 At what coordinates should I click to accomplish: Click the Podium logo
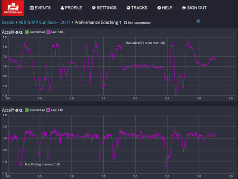(x=13, y=8)
